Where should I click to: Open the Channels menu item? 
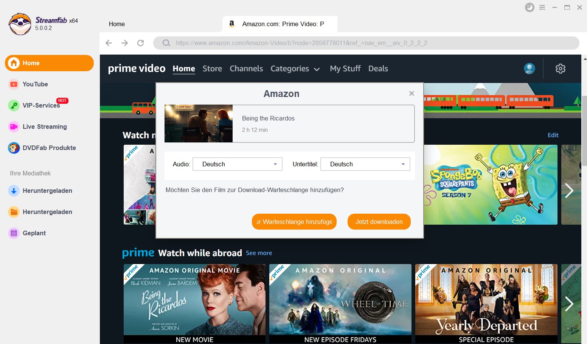pos(246,69)
